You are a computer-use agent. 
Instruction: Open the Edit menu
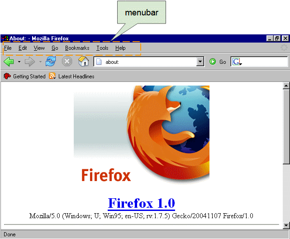(x=23, y=48)
